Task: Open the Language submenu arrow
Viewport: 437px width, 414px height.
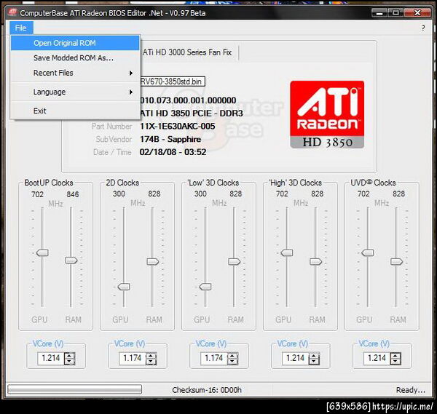Action: click(131, 92)
